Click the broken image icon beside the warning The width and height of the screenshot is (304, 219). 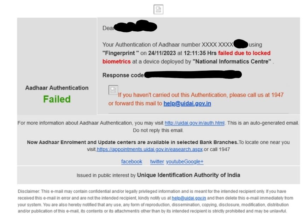click(x=113, y=90)
